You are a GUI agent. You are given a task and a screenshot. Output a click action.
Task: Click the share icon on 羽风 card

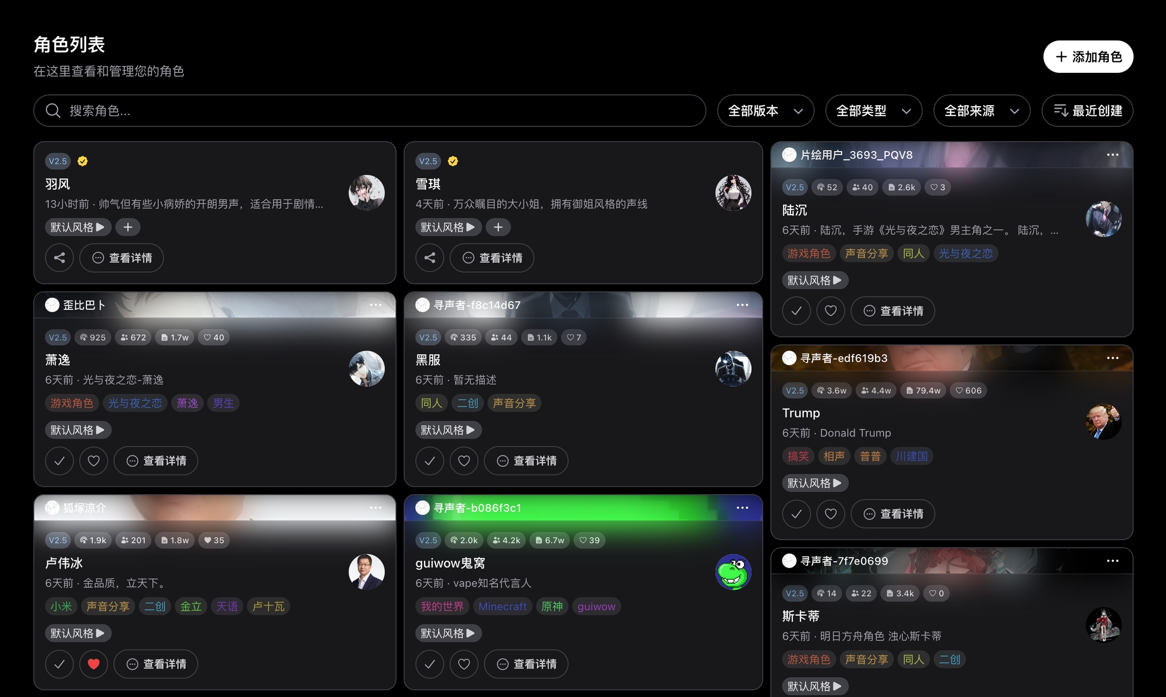[x=59, y=258]
